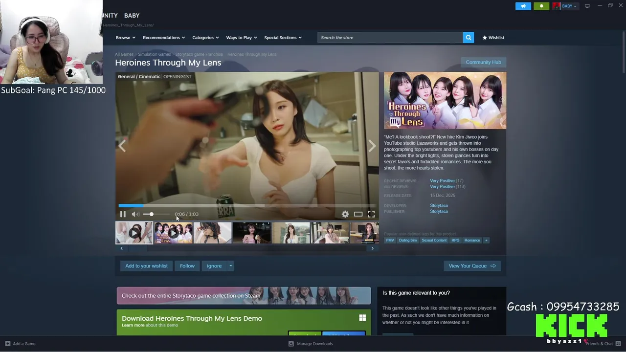Open Manage Downloads
The height and width of the screenshot is (352, 626).
click(x=311, y=344)
